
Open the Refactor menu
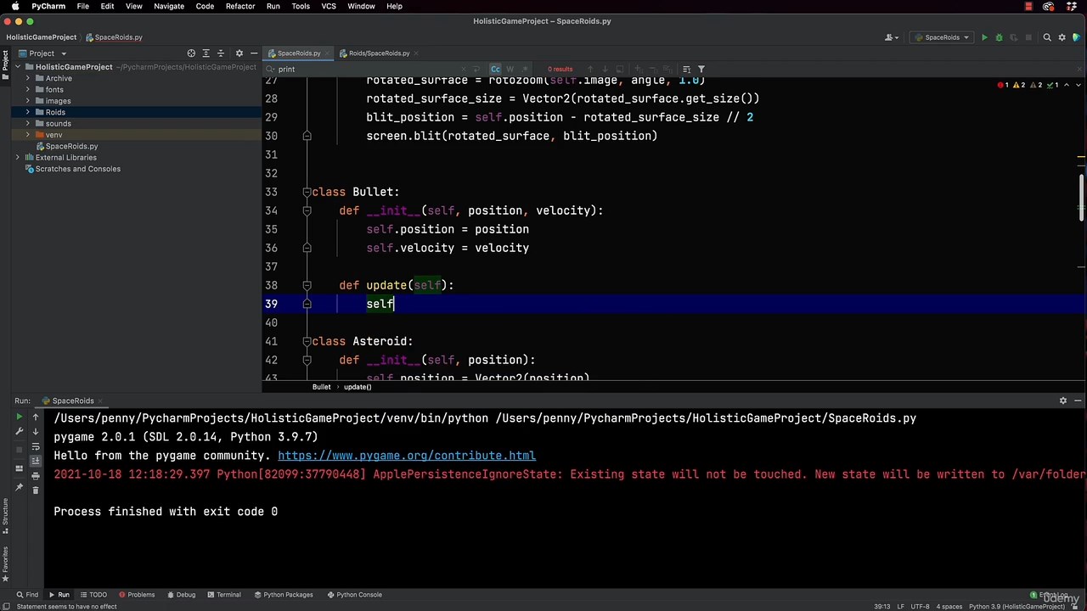click(240, 6)
